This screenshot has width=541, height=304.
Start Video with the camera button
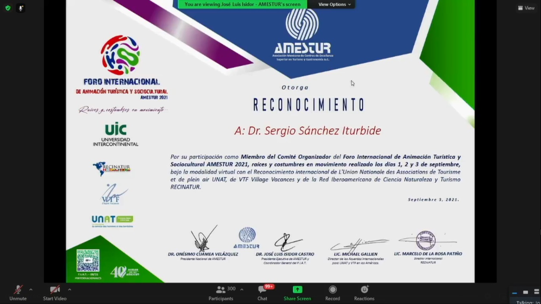(55, 293)
